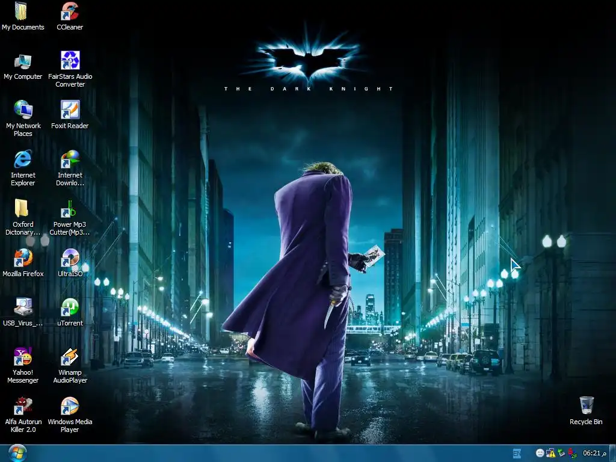This screenshot has height=462, width=616.
Task: Select the My Network Places icon
Action: [23, 109]
